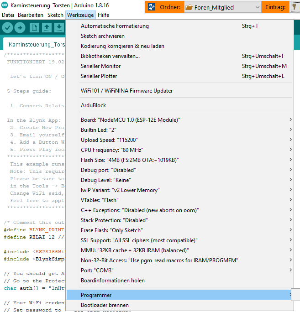Expand the Flash Size 4MB submenu

pyautogui.click(x=179, y=160)
